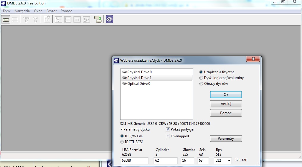This screenshot has height=167, width=302.
Task: Open the Dysk menu
Action: (7, 11)
